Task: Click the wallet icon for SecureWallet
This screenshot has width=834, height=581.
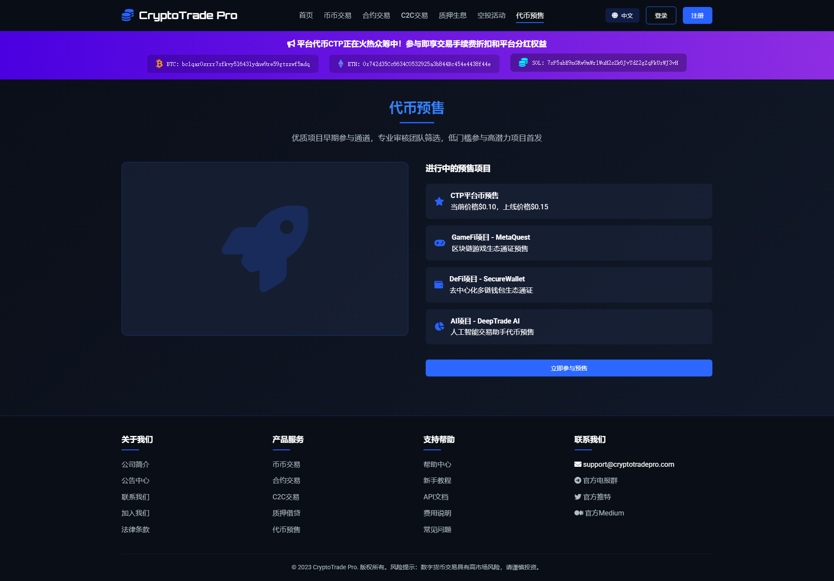Action: tap(439, 284)
